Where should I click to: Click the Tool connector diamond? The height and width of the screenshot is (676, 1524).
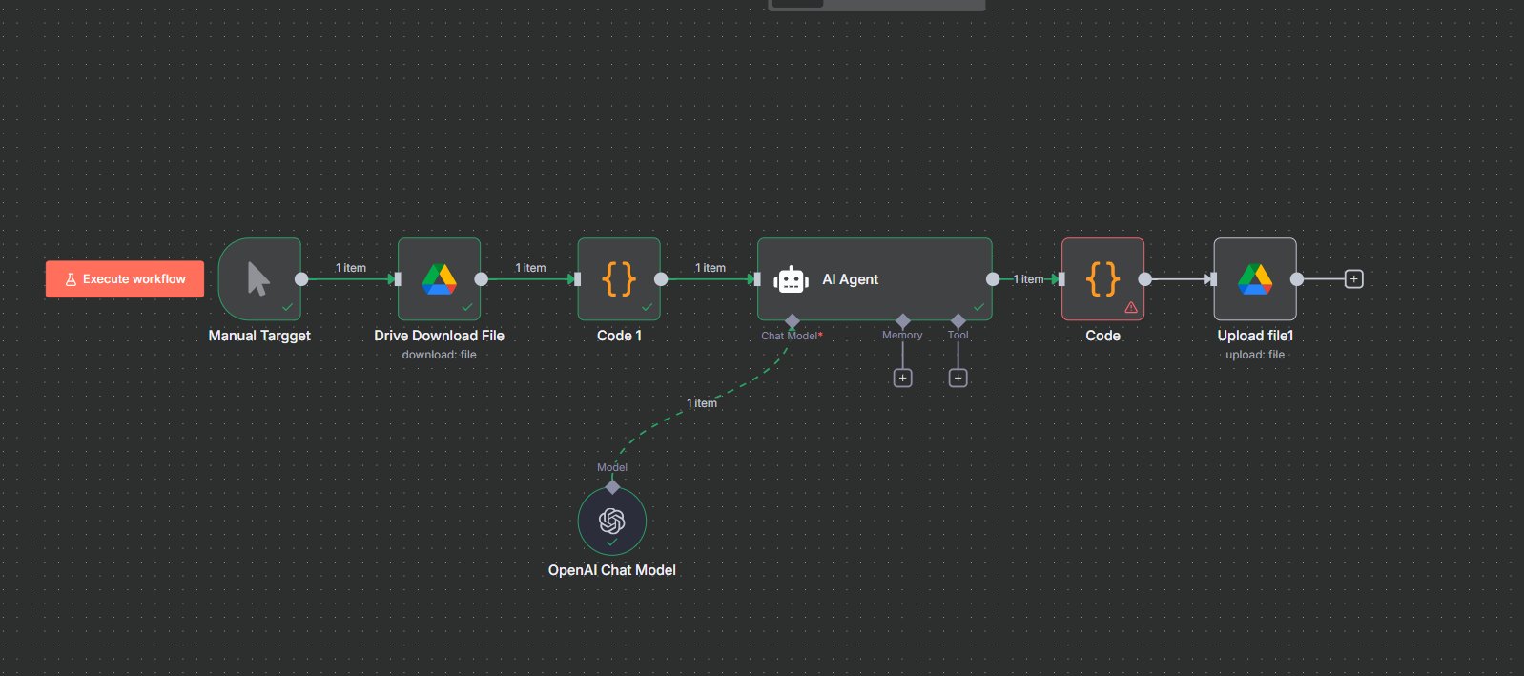click(958, 321)
